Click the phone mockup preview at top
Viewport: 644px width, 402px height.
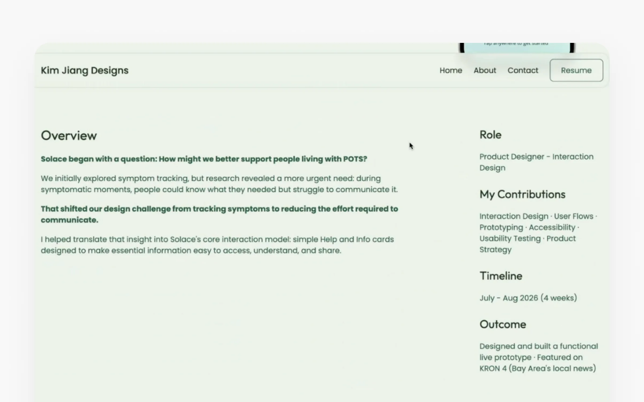coord(517,48)
